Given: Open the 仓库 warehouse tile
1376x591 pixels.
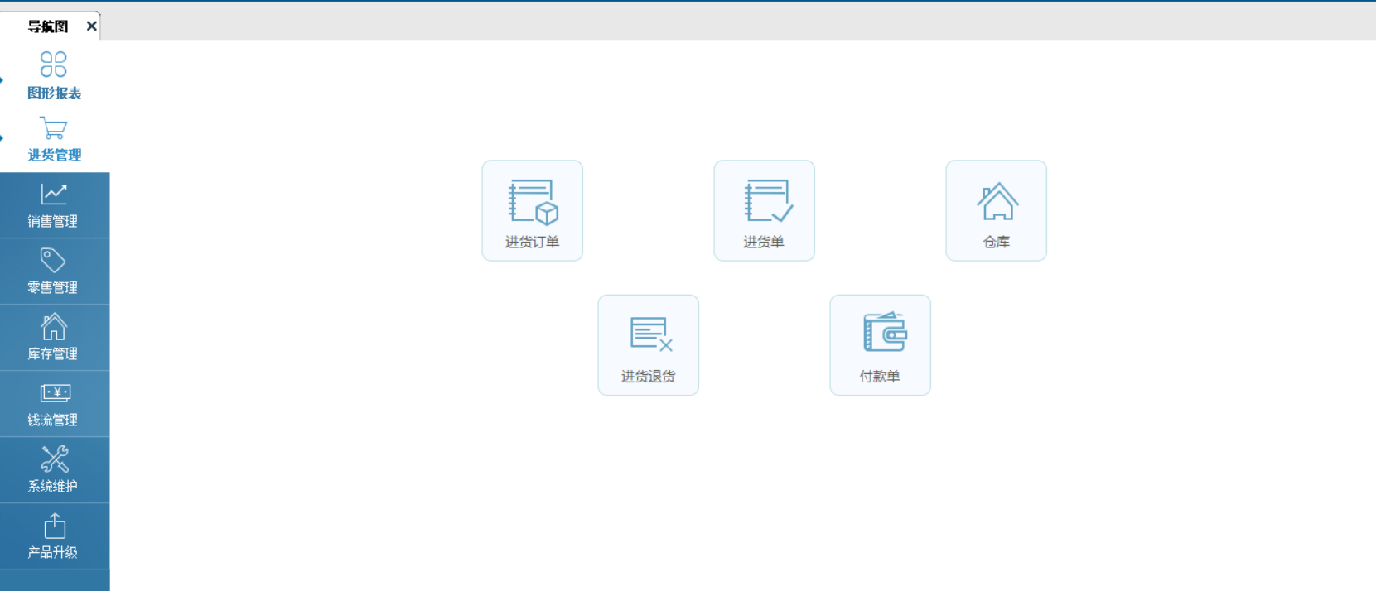Looking at the screenshot, I should (x=997, y=211).
